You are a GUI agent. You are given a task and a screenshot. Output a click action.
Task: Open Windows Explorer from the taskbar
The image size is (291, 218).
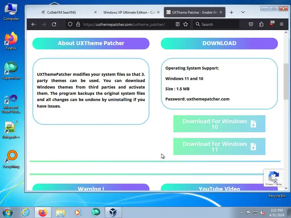point(61,212)
